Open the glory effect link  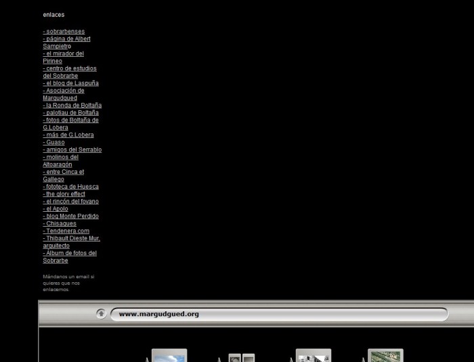click(x=64, y=194)
